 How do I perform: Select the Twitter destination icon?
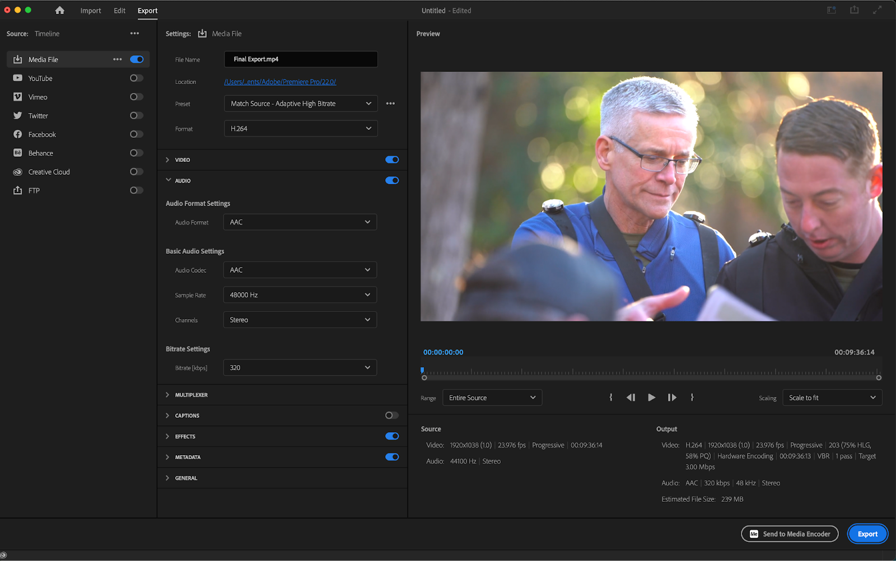pyautogui.click(x=17, y=115)
